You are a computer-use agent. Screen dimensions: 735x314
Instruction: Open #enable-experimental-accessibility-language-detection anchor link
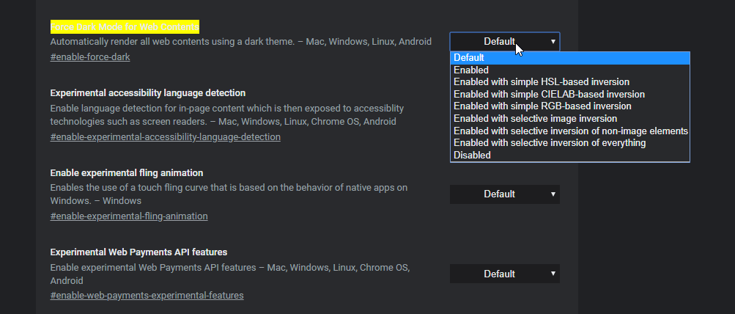pos(165,136)
